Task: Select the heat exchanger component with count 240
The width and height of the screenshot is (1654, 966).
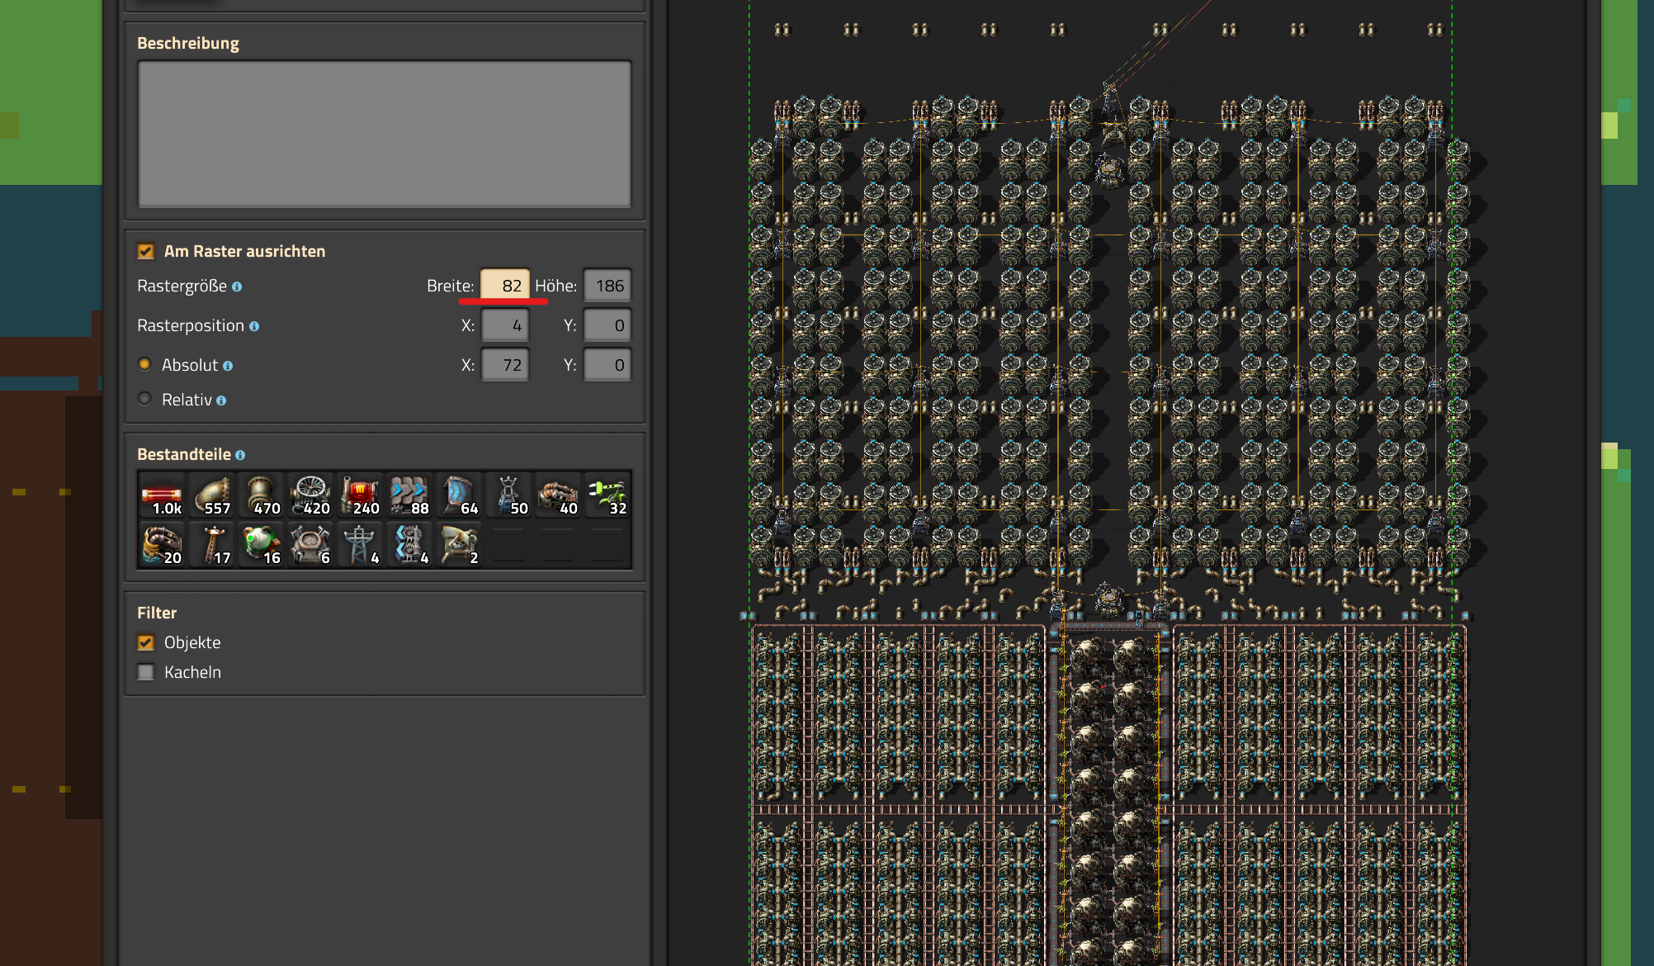Action: point(360,495)
